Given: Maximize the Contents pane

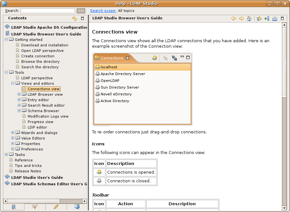Looking at the screenshot, I should pyautogui.click(x=82, y=19).
